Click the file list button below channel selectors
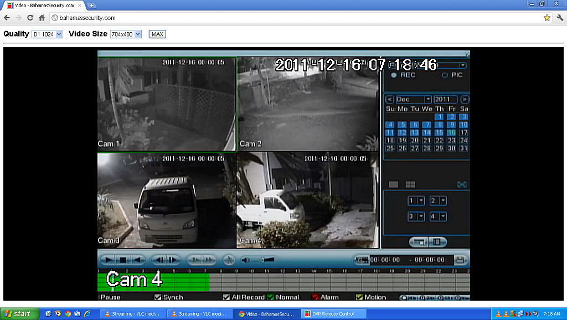This screenshot has height=320, width=567. click(437, 242)
